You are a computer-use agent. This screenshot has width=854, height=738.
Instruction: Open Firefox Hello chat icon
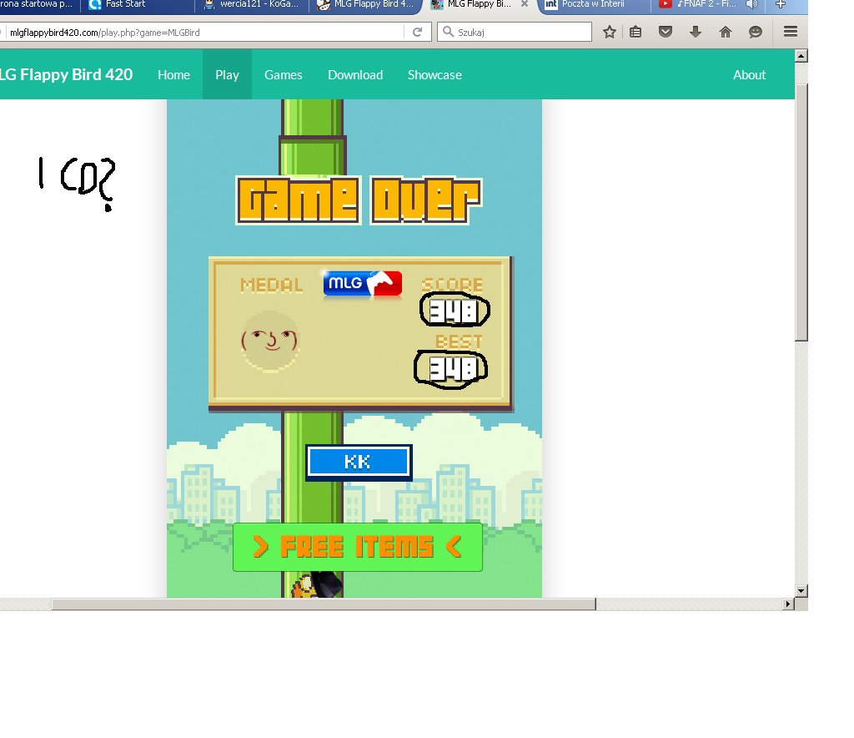point(755,32)
